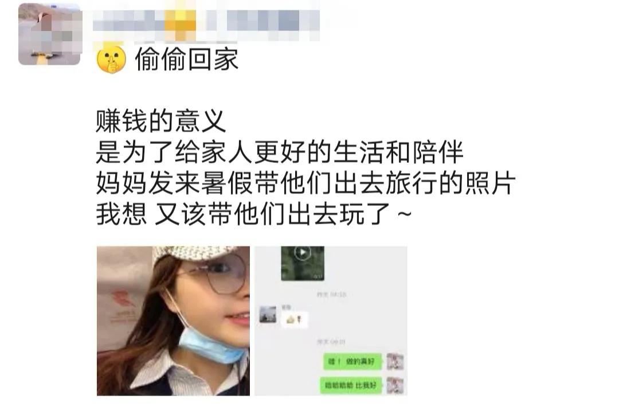The image size is (619, 407).
Task: Open the selfie photo thumbnail
Action: [173, 321]
